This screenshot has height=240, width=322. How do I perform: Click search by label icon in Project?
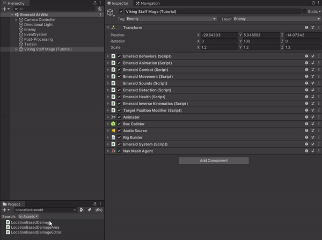point(89,210)
